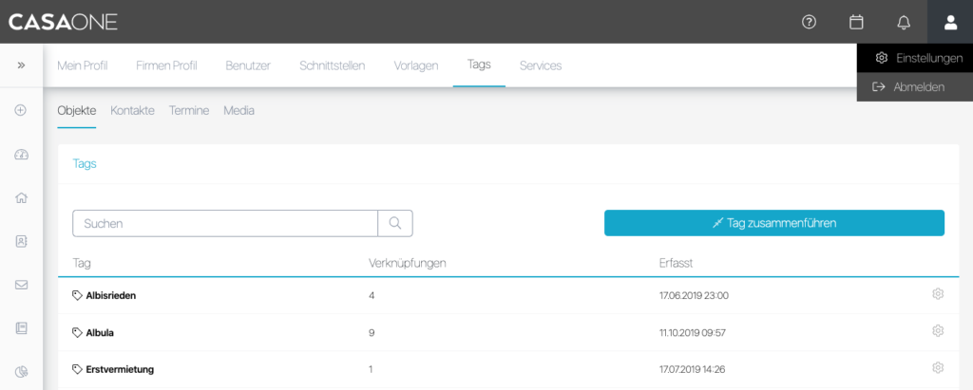Open the dashboard gauge icon in sidebar
973x390 pixels.
pos(21,154)
